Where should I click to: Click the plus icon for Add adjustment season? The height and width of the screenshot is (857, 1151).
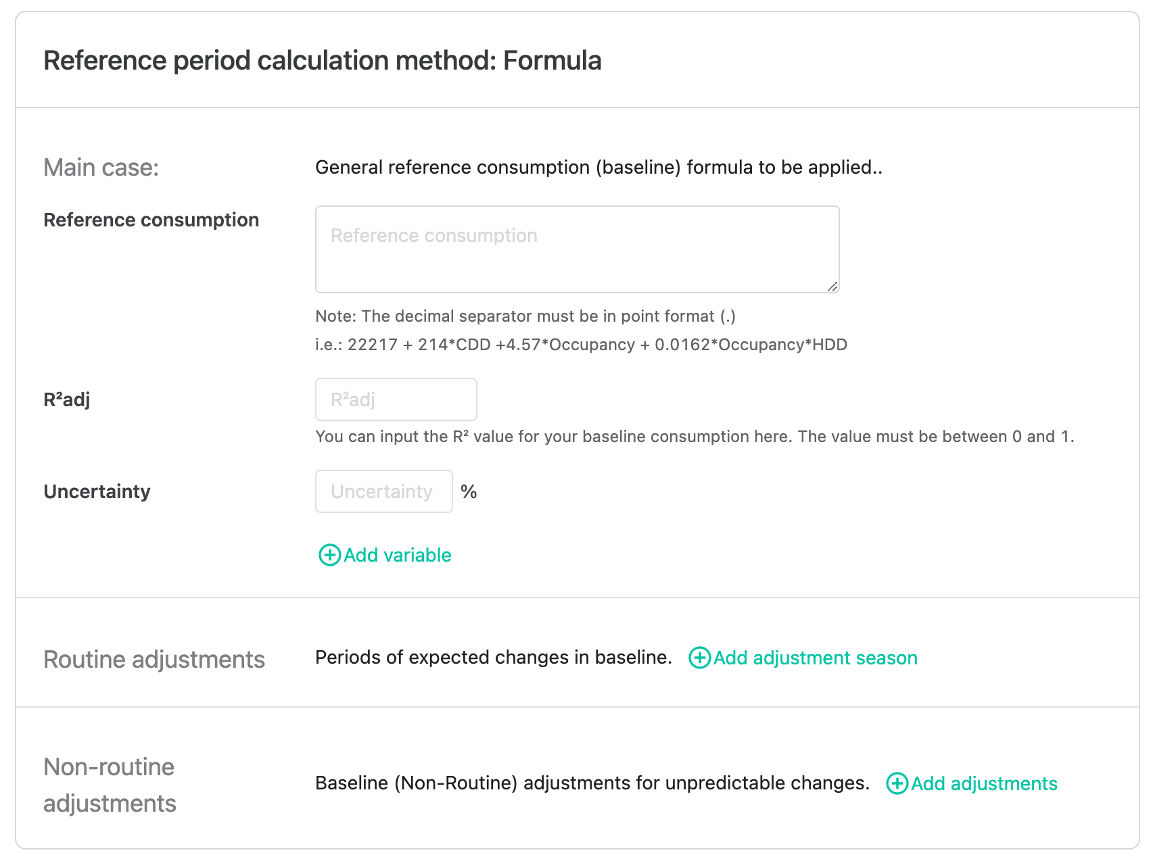(699, 658)
